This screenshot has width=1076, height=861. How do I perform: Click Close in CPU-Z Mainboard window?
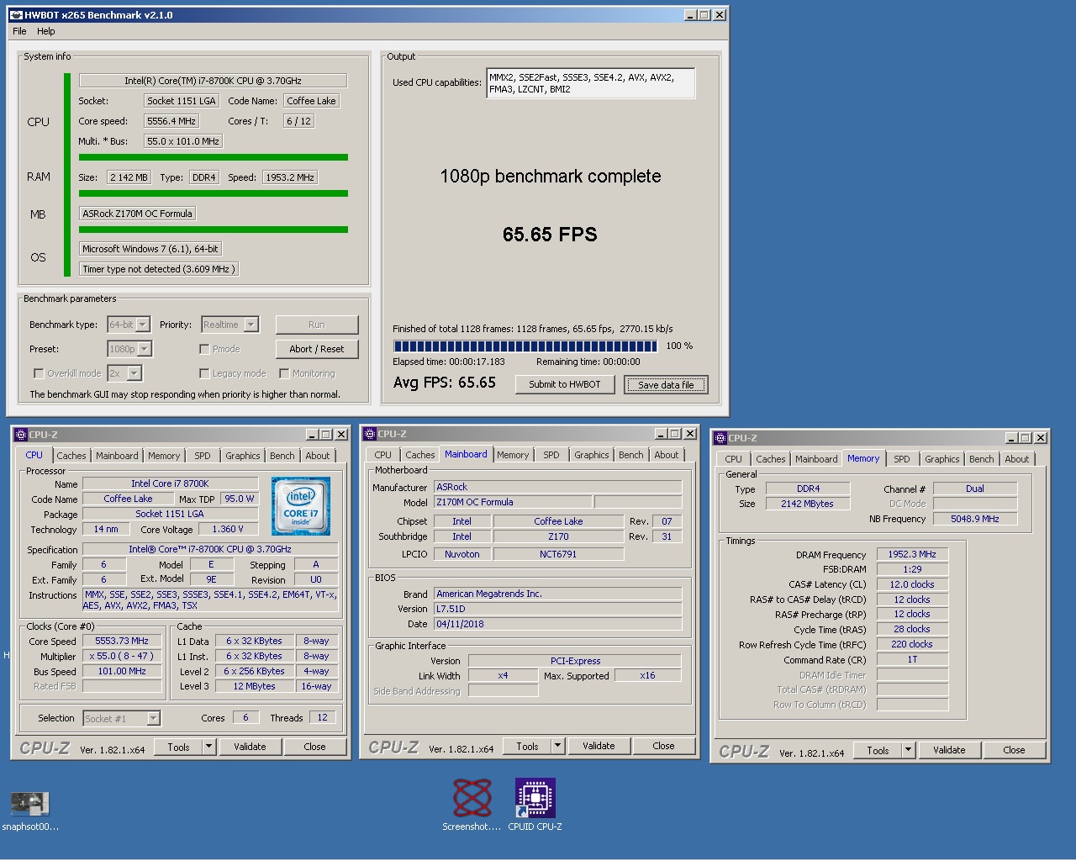(663, 746)
